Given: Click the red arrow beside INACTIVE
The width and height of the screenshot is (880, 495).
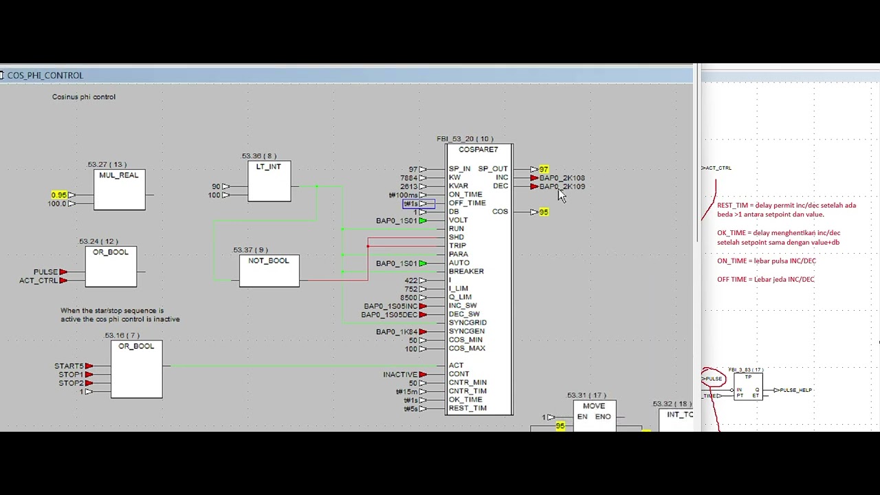Looking at the screenshot, I should point(423,375).
